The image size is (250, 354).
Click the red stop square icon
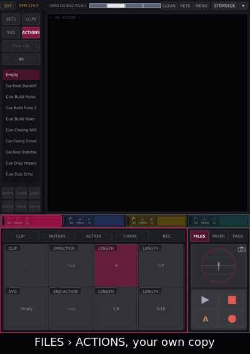[x=232, y=300]
